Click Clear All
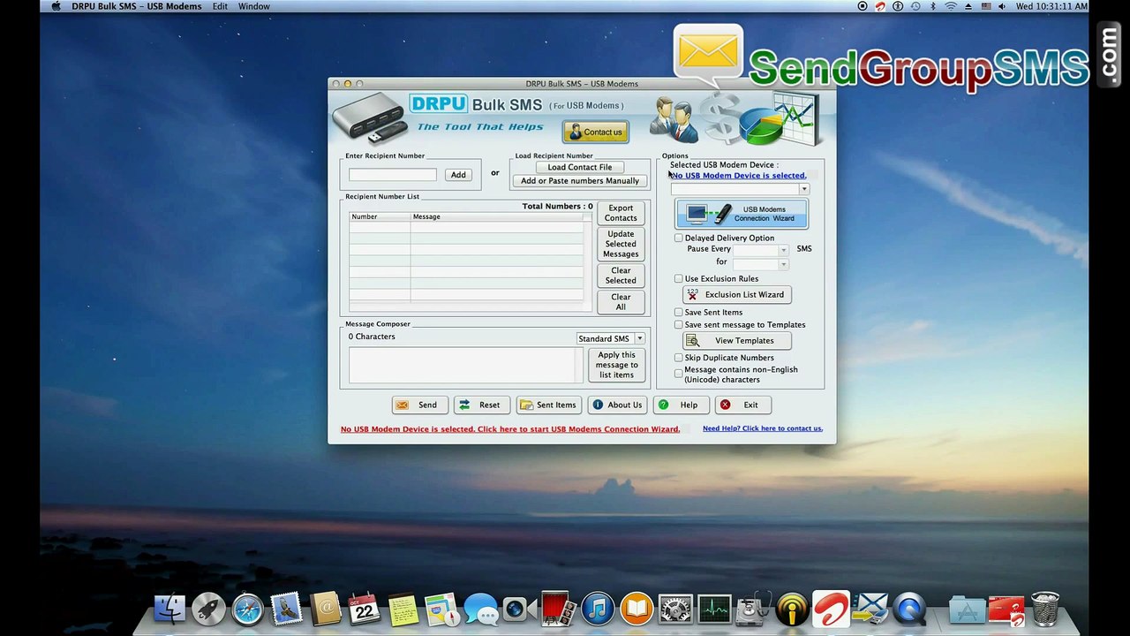 pyautogui.click(x=621, y=301)
